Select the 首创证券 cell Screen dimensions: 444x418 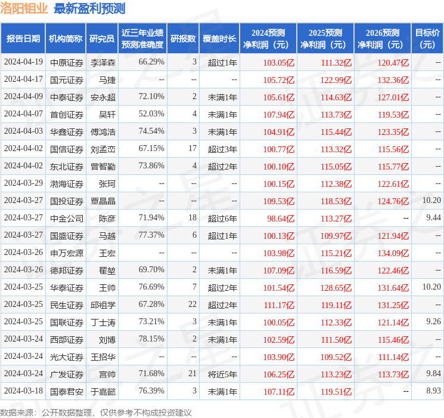(x=67, y=115)
